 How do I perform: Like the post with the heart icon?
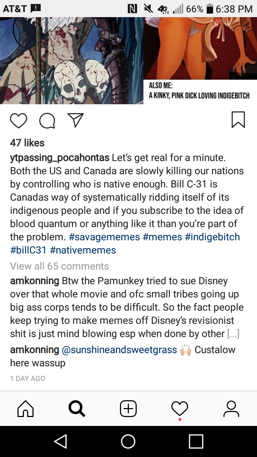click(19, 121)
